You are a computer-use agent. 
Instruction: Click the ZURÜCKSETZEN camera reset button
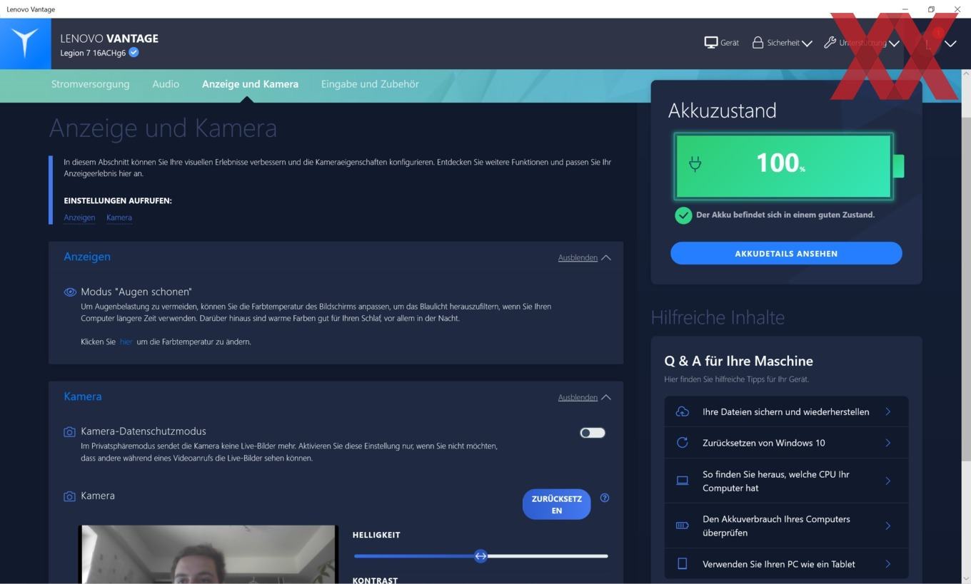pyautogui.click(x=556, y=504)
